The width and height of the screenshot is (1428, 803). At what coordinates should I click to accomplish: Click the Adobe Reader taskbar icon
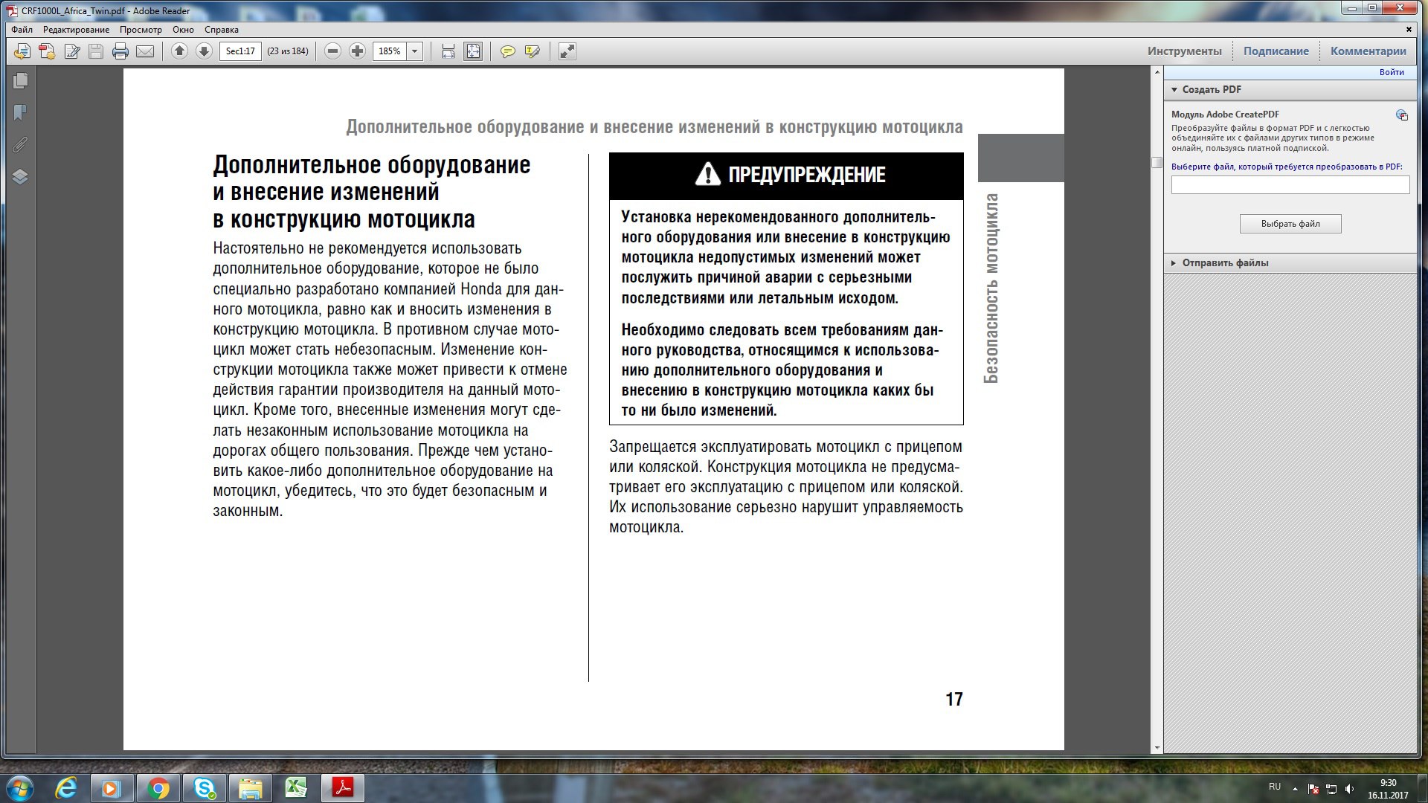343,788
